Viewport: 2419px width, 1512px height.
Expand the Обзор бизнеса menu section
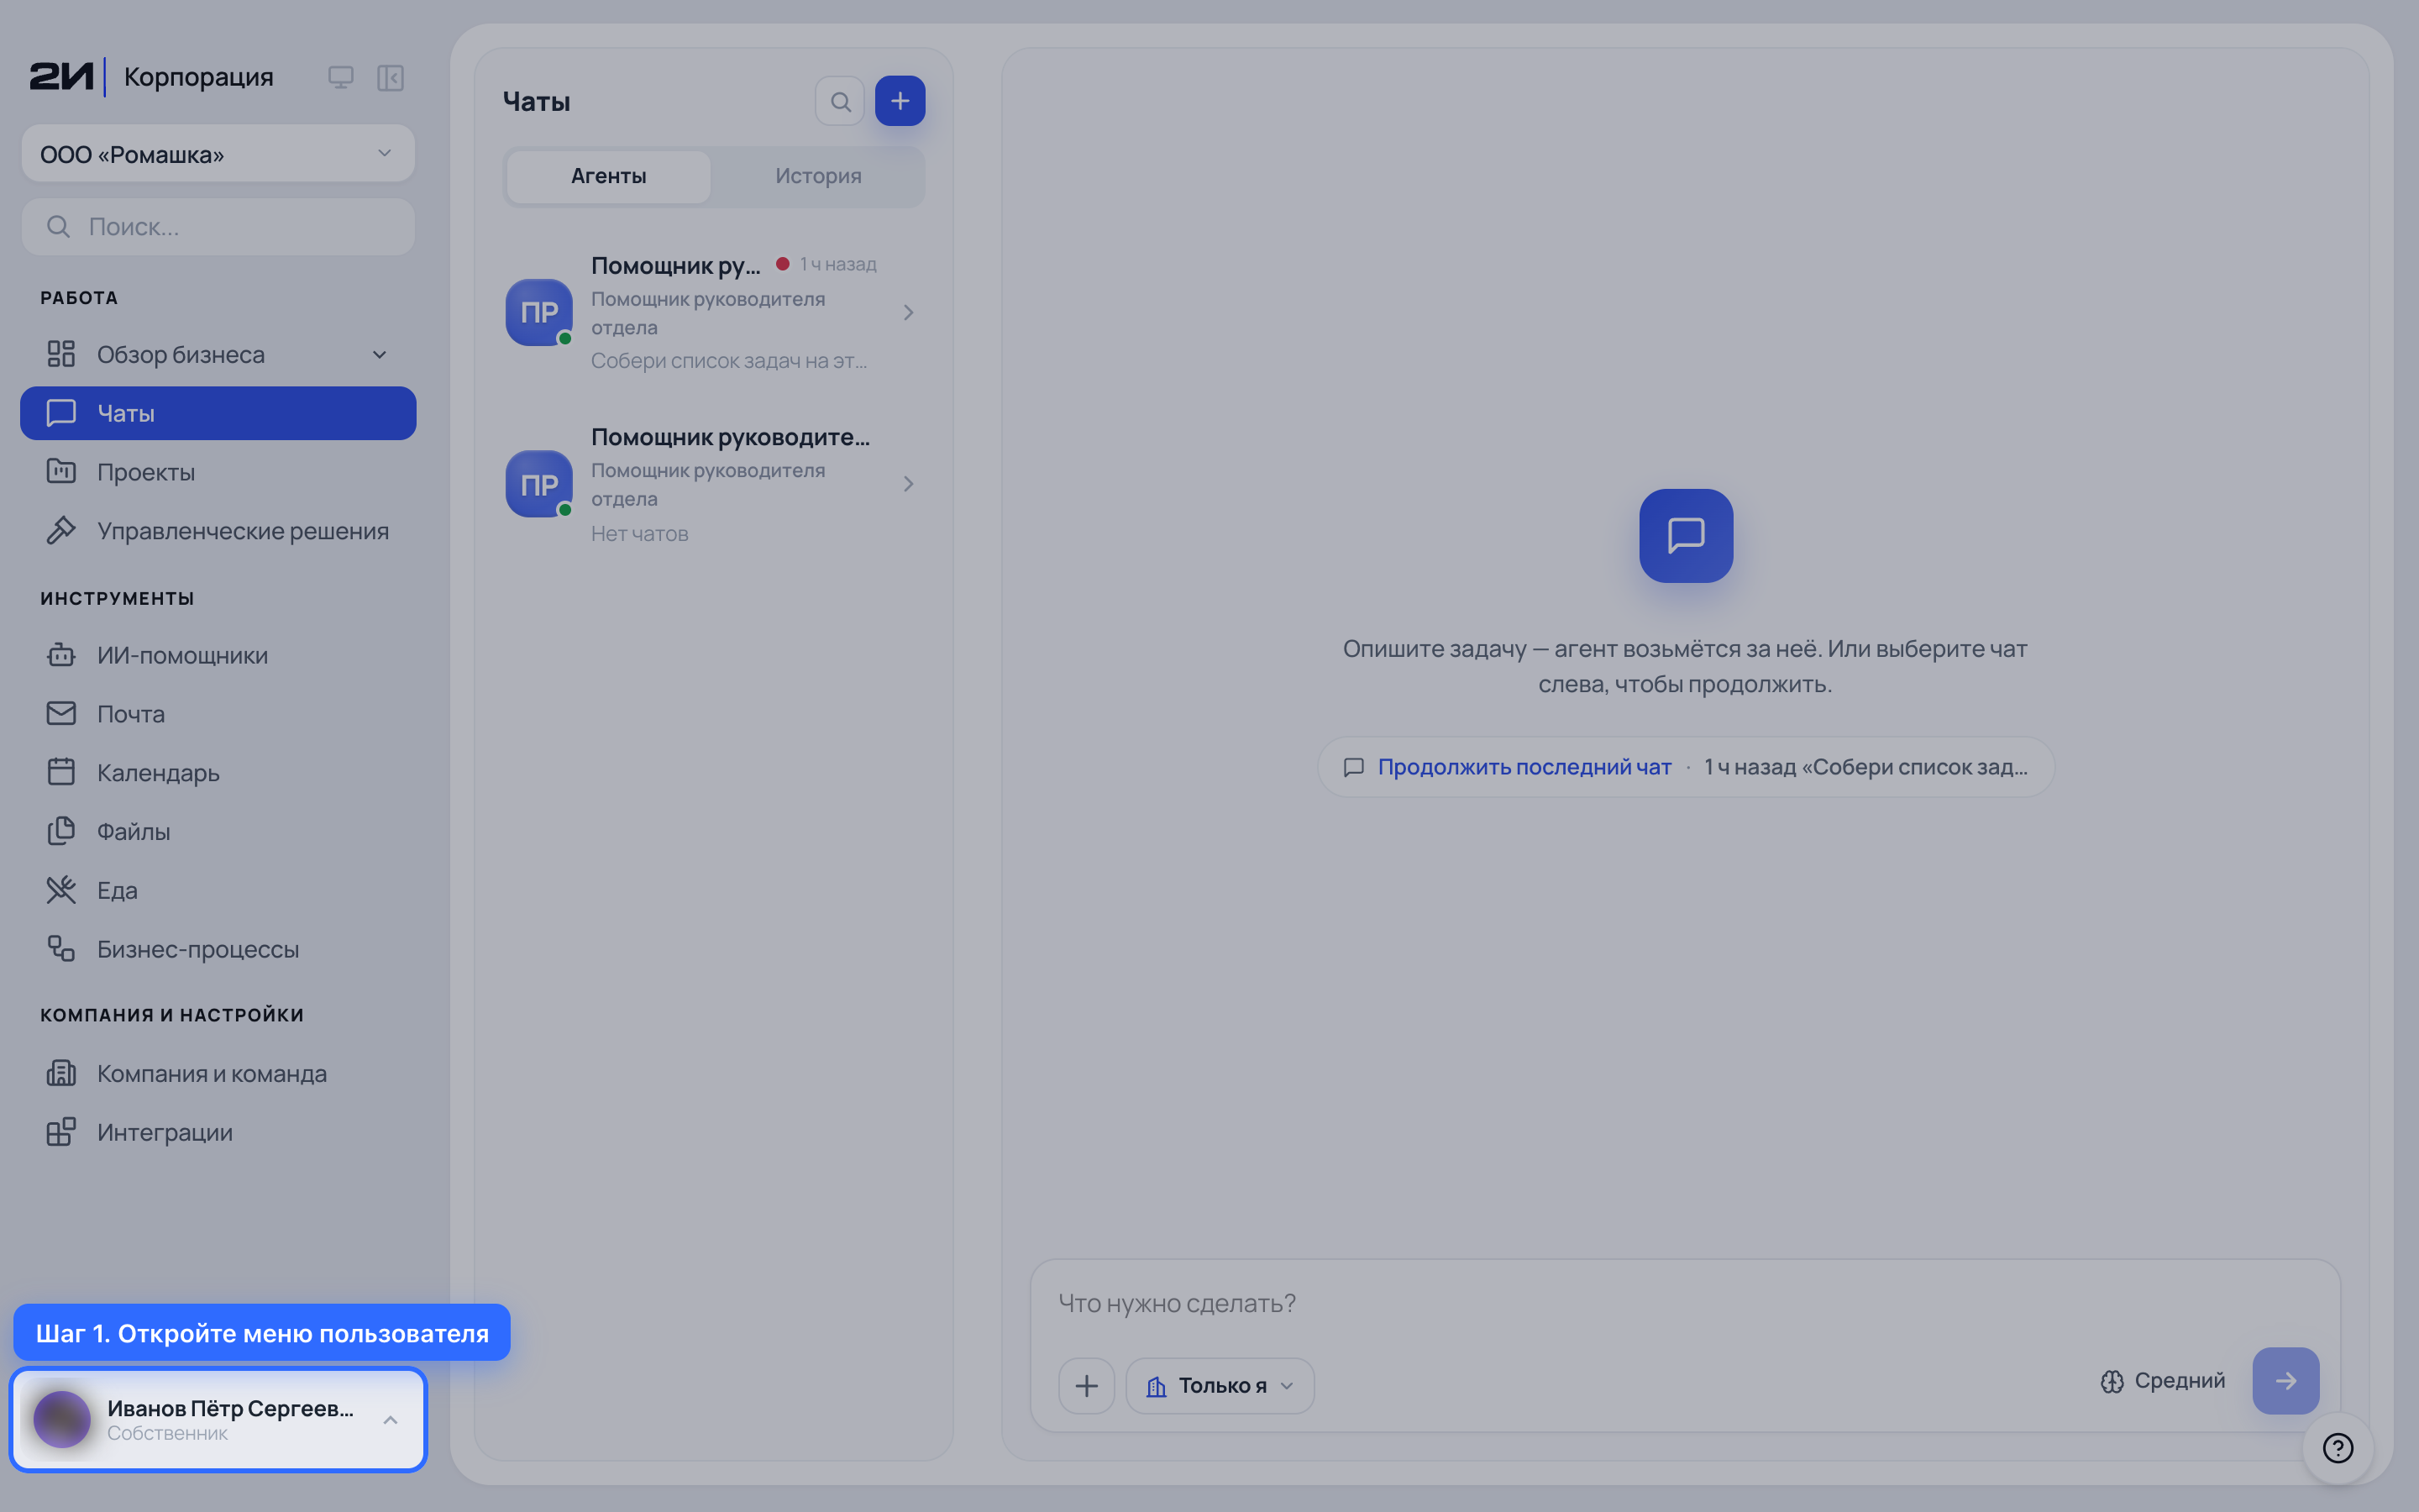(379, 355)
